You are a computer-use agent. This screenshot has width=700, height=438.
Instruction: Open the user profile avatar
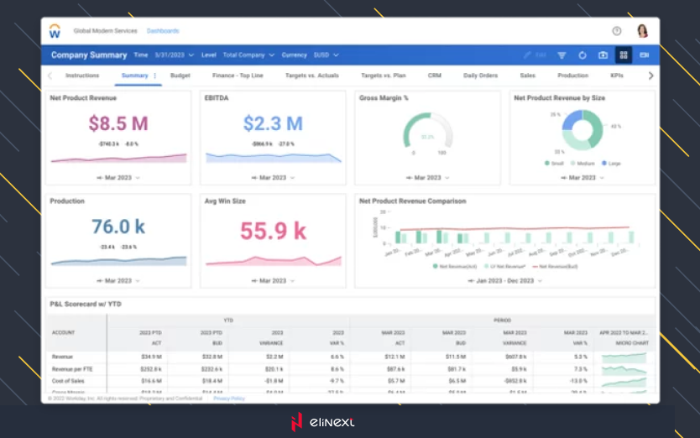point(643,31)
